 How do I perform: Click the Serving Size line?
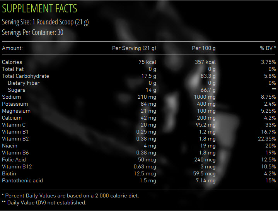pyautogui.click(x=45, y=22)
